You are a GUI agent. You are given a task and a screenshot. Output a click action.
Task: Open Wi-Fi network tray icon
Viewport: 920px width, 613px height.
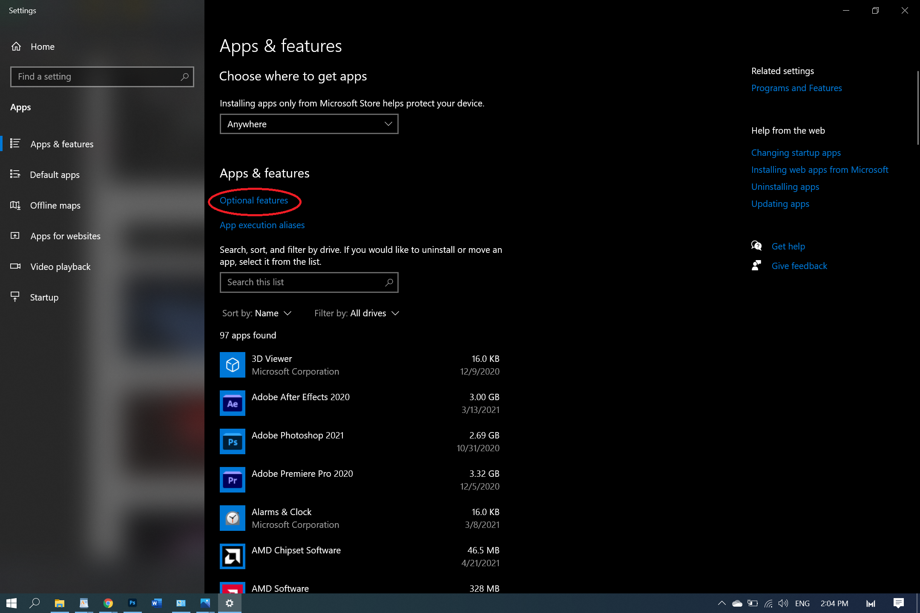click(x=768, y=603)
